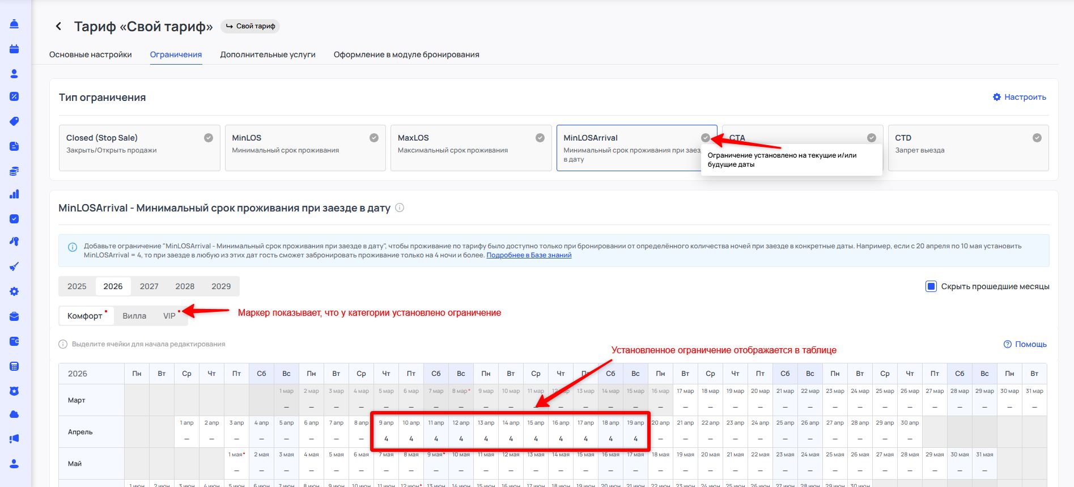Image resolution: width=1074 pixels, height=487 pixels.
Task: Select the MinLOS restriction type card
Action: pyautogui.click(x=305, y=148)
